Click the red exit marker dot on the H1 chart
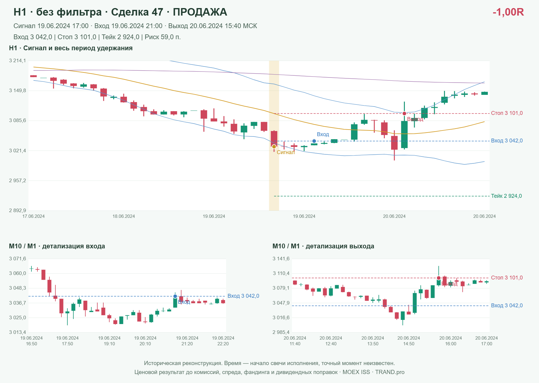539x383 pixels. click(404, 113)
